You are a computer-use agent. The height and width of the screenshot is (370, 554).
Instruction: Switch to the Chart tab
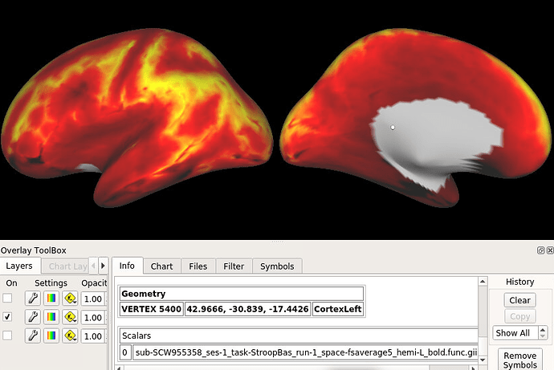point(161,266)
